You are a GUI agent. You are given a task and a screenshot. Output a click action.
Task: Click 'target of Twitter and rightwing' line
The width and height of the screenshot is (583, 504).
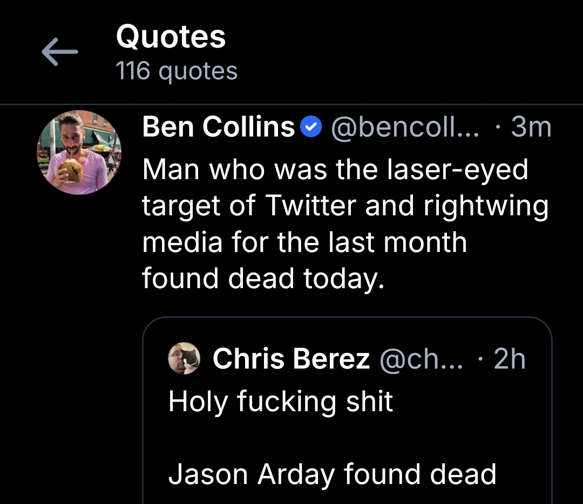click(345, 206)
